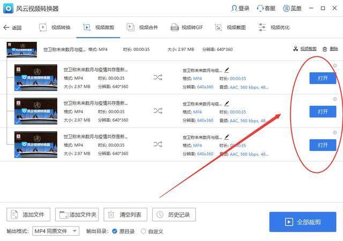Click the first clip's output resolution 640x360
Screen dimensions: 343x241
pyautogui.click(x=205, y=87)
